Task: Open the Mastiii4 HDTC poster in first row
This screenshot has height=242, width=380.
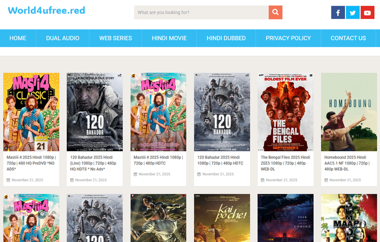Action: tap(158, 112)
